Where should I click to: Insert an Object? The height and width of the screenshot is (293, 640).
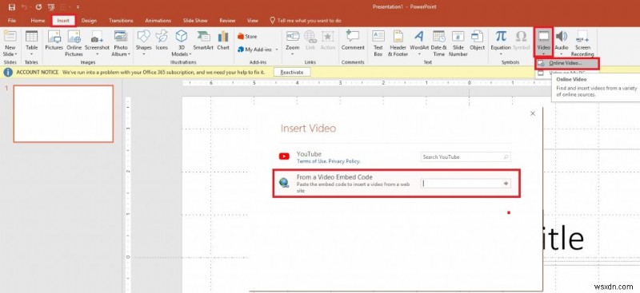pos(477,41)
